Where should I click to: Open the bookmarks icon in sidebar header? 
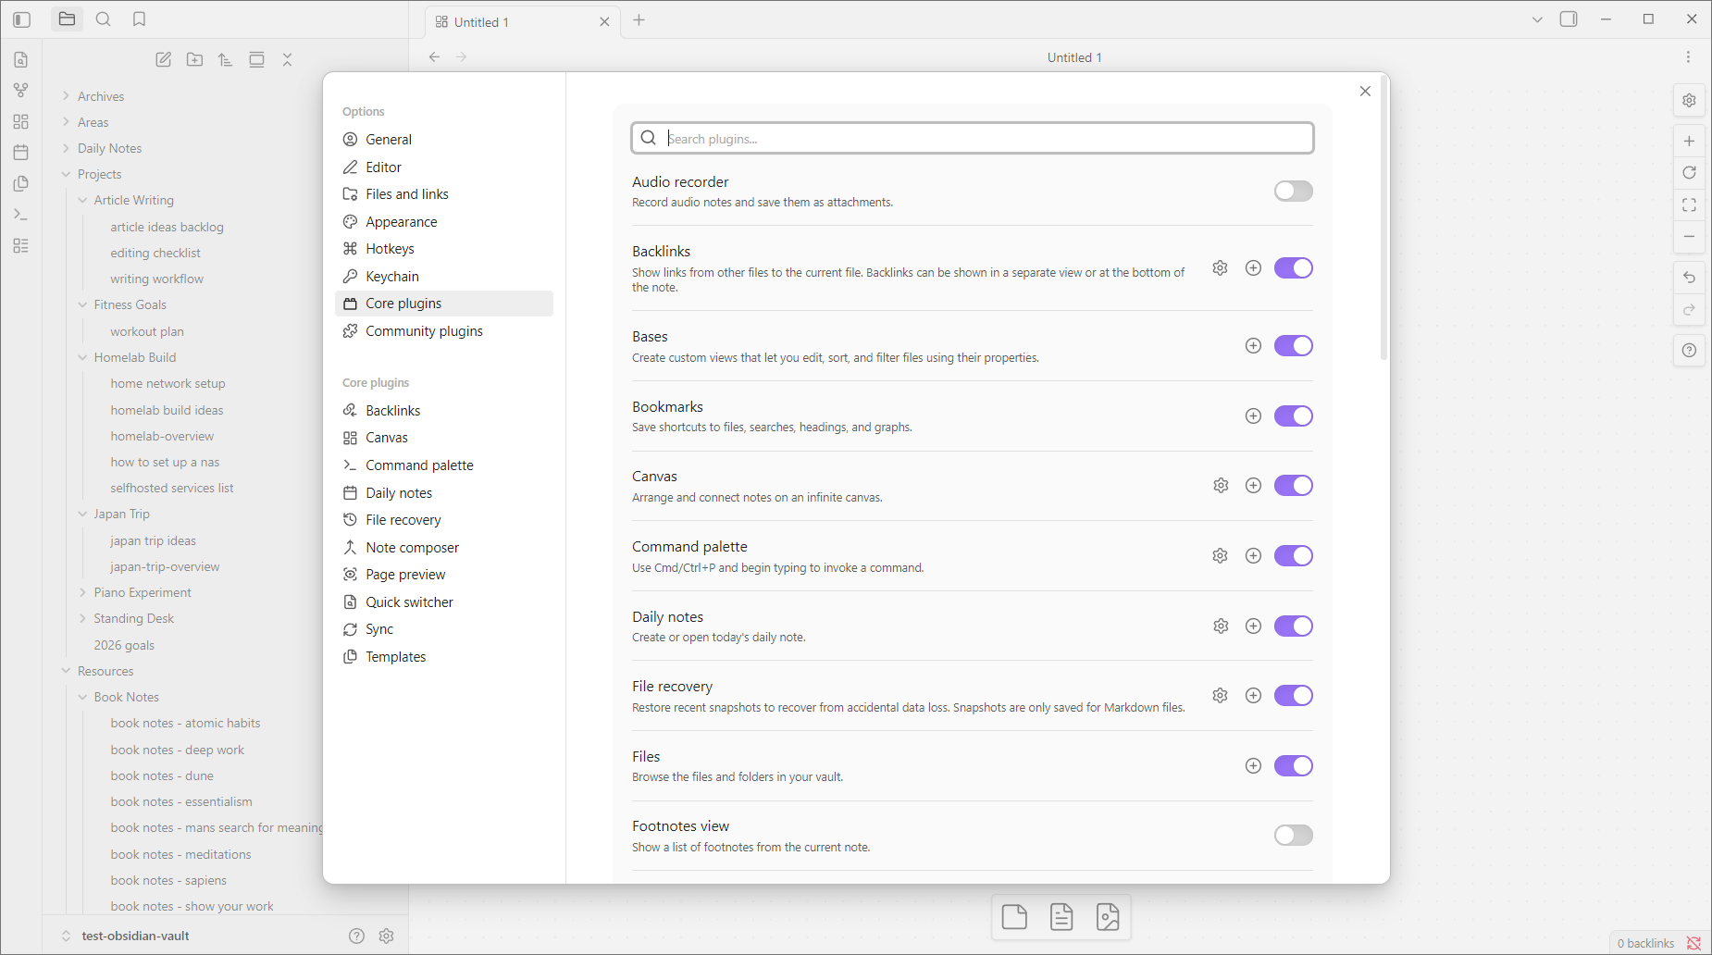point(140,19)
